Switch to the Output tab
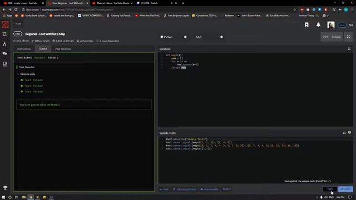 [43, 49]
